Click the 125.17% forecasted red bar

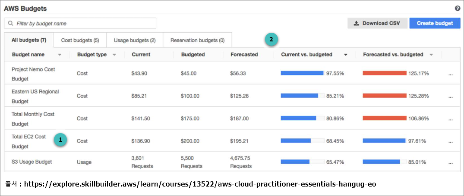pos(385,73)
